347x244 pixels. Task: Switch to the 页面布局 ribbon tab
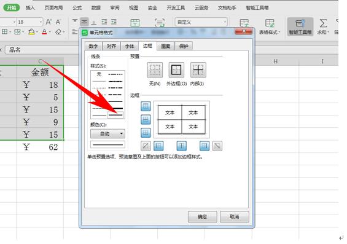point(53,8)
